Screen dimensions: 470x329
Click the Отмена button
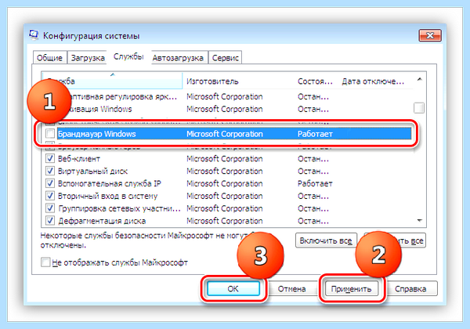point(291,289)
